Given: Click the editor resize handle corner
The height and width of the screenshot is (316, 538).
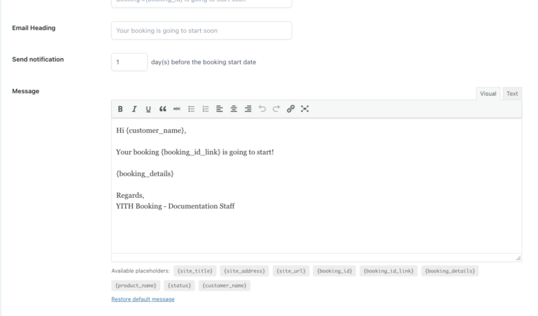Looking at the screenshot, I should [518, 258].
